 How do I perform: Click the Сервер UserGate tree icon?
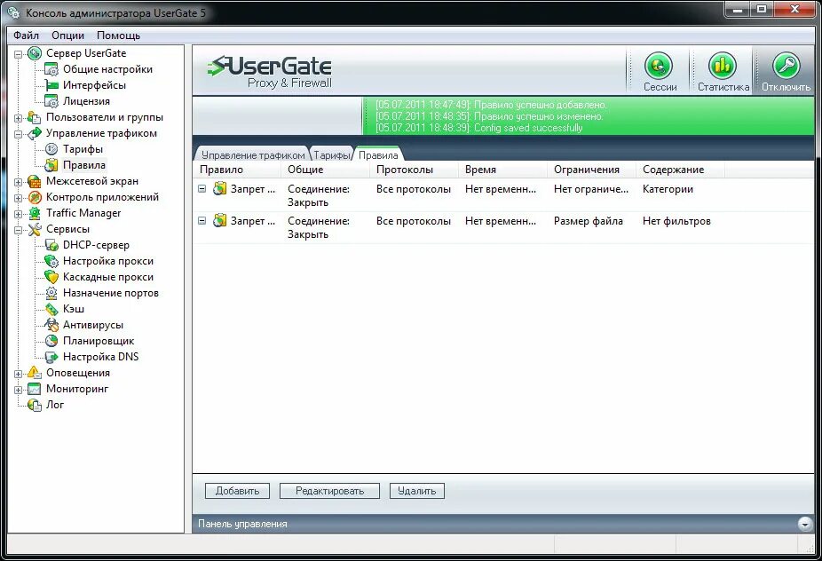(x=35, y=53)
